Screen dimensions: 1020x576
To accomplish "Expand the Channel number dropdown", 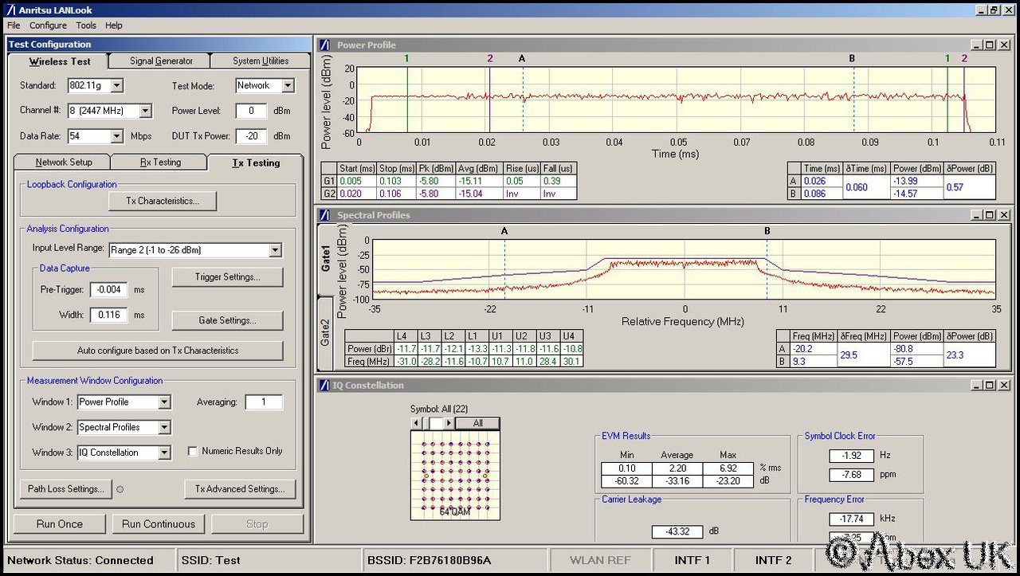I will [144, 111].
